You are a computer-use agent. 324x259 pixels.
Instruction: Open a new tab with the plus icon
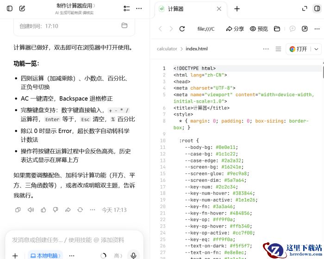pyautogui.click(x=237, y=9)
